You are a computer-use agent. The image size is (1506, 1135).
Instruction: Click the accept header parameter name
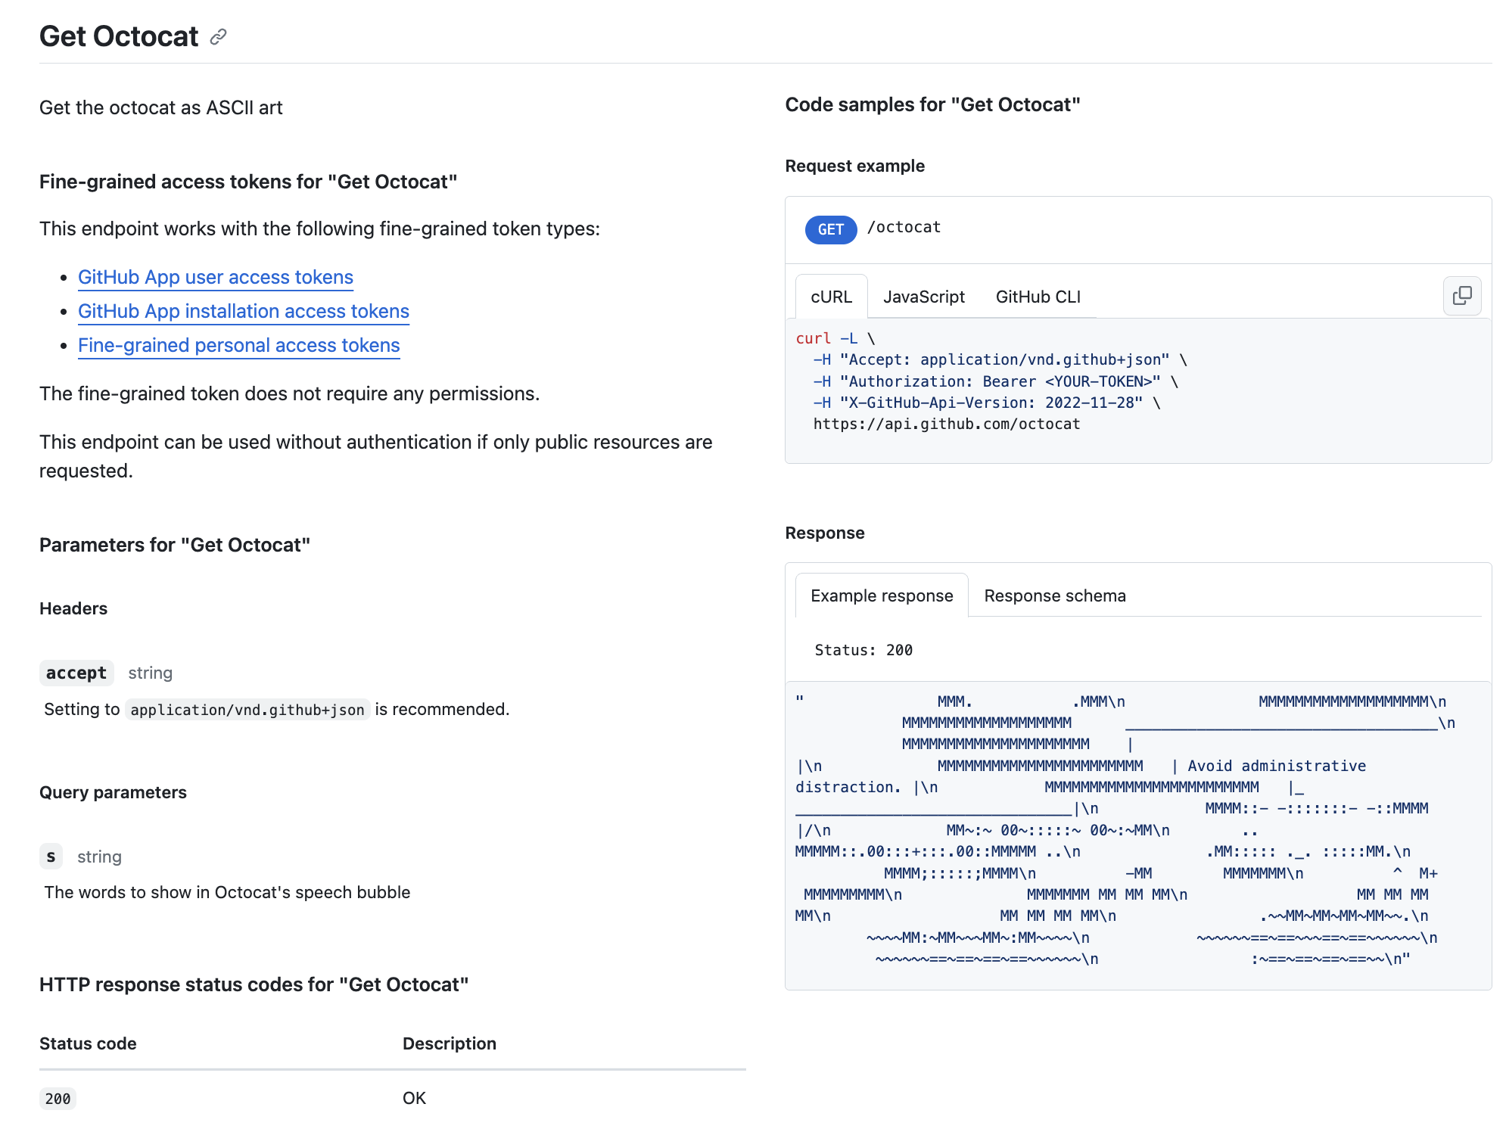pos(76,673)
